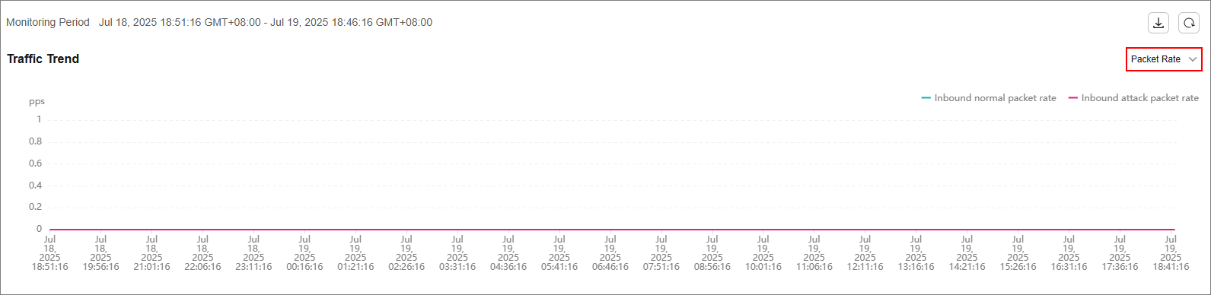Click the teal legend color marker
Image resolution: width=1211 pixels, height=295 pixels.
coord(926,98)
